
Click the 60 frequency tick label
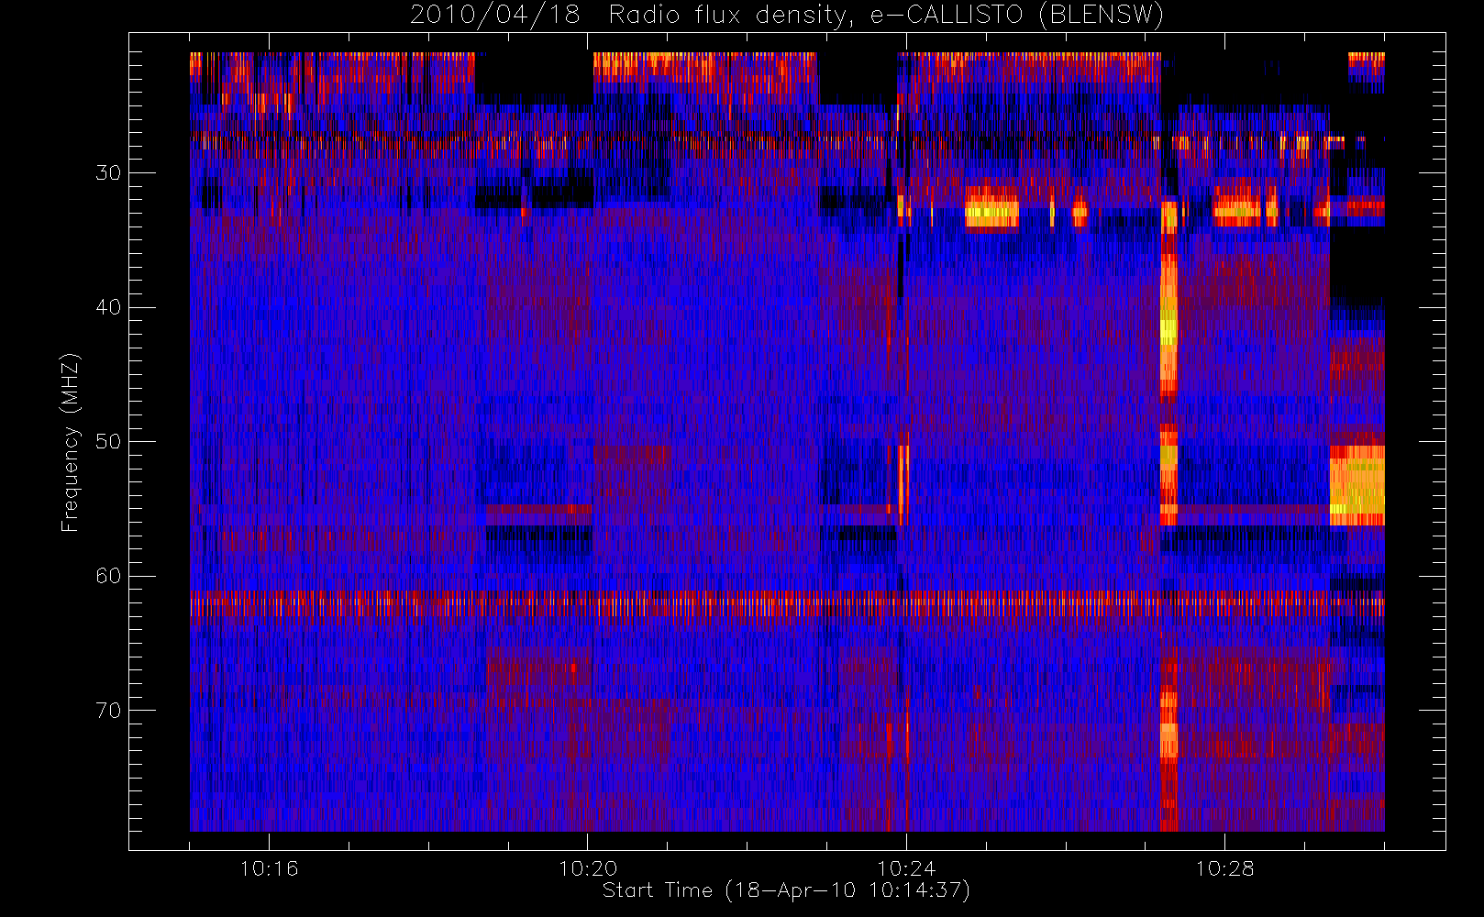(x=108, y=576)
